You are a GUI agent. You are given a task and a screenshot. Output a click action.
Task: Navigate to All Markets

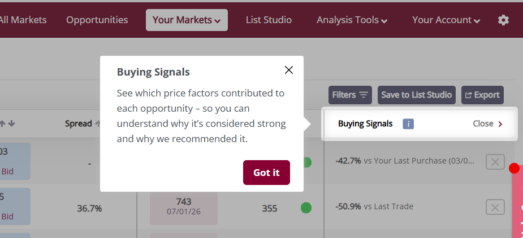point(23,20)
